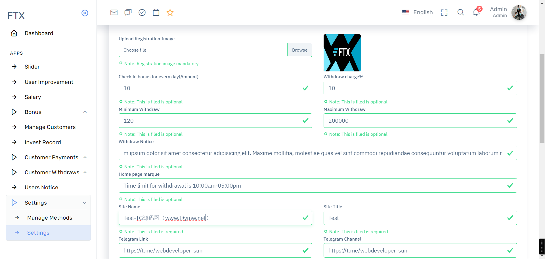Open the mail envelope icon in the header
This screenshot has width=545, height=259.
click(114, 12)
